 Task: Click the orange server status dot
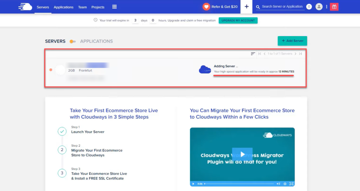[51, 70]
